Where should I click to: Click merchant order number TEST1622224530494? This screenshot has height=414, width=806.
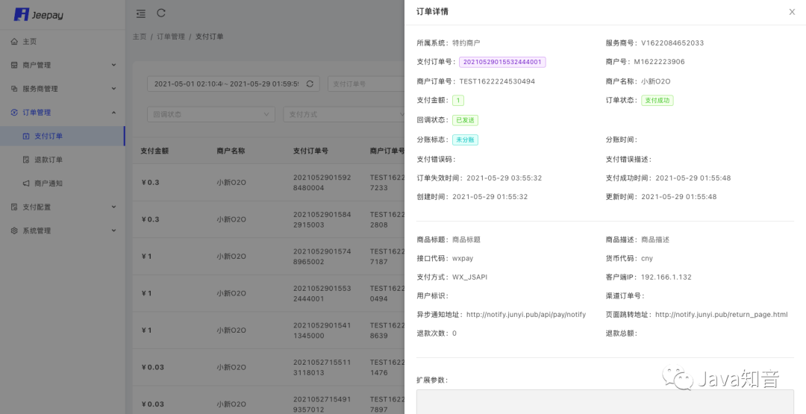click(x=497, y=81)
